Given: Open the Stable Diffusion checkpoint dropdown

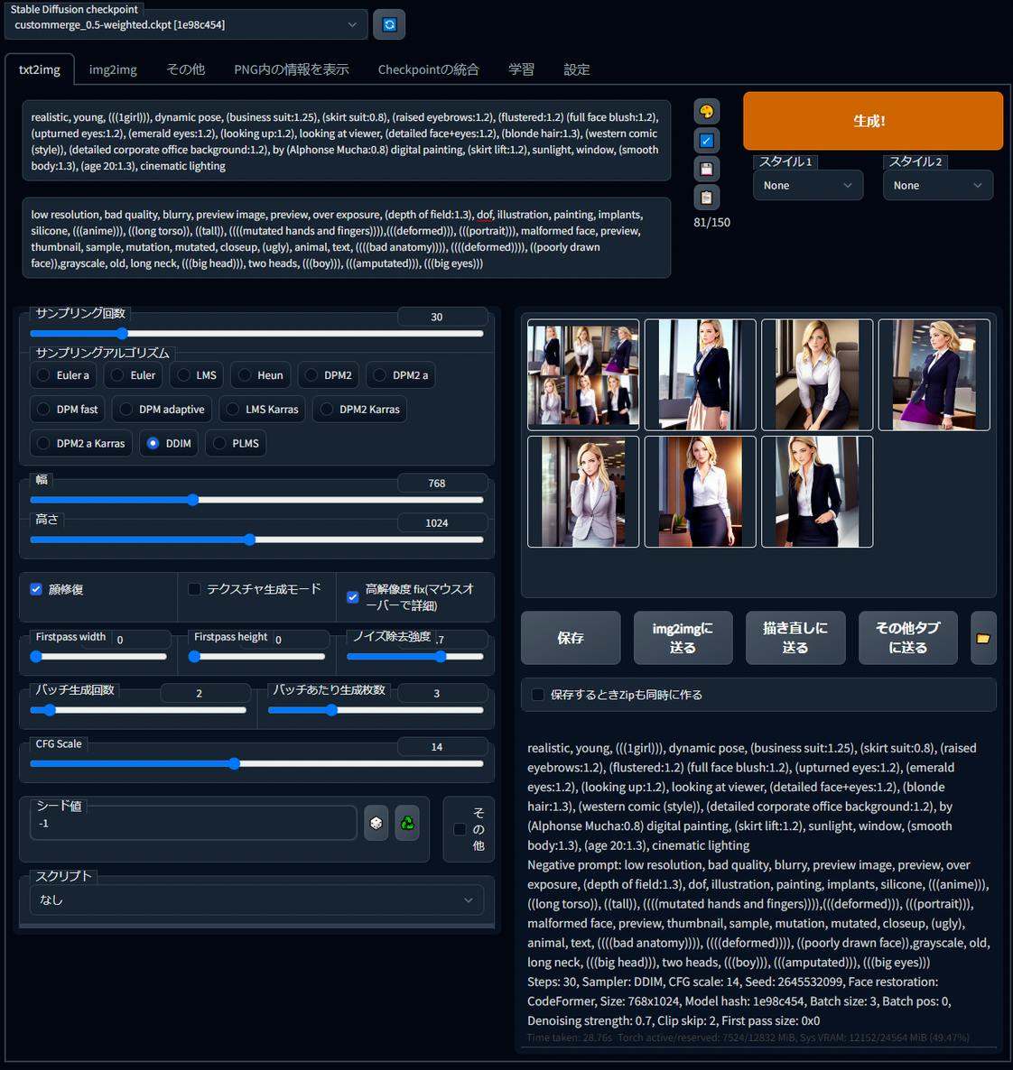Looking at the screenshot, I should coord(186,24).
